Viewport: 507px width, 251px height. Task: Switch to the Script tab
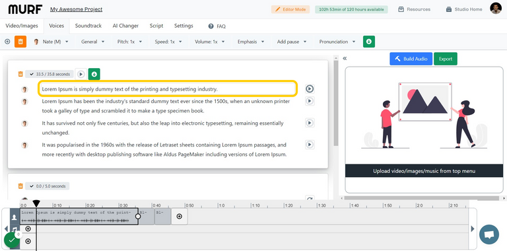[x=156, y=26]
